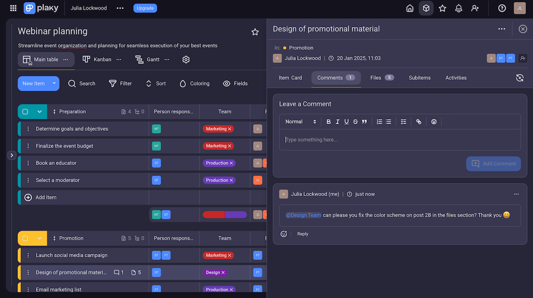Reply to Julia Lockwood's comment
Viewport: 533px width, 298px height.
(302, 234)
